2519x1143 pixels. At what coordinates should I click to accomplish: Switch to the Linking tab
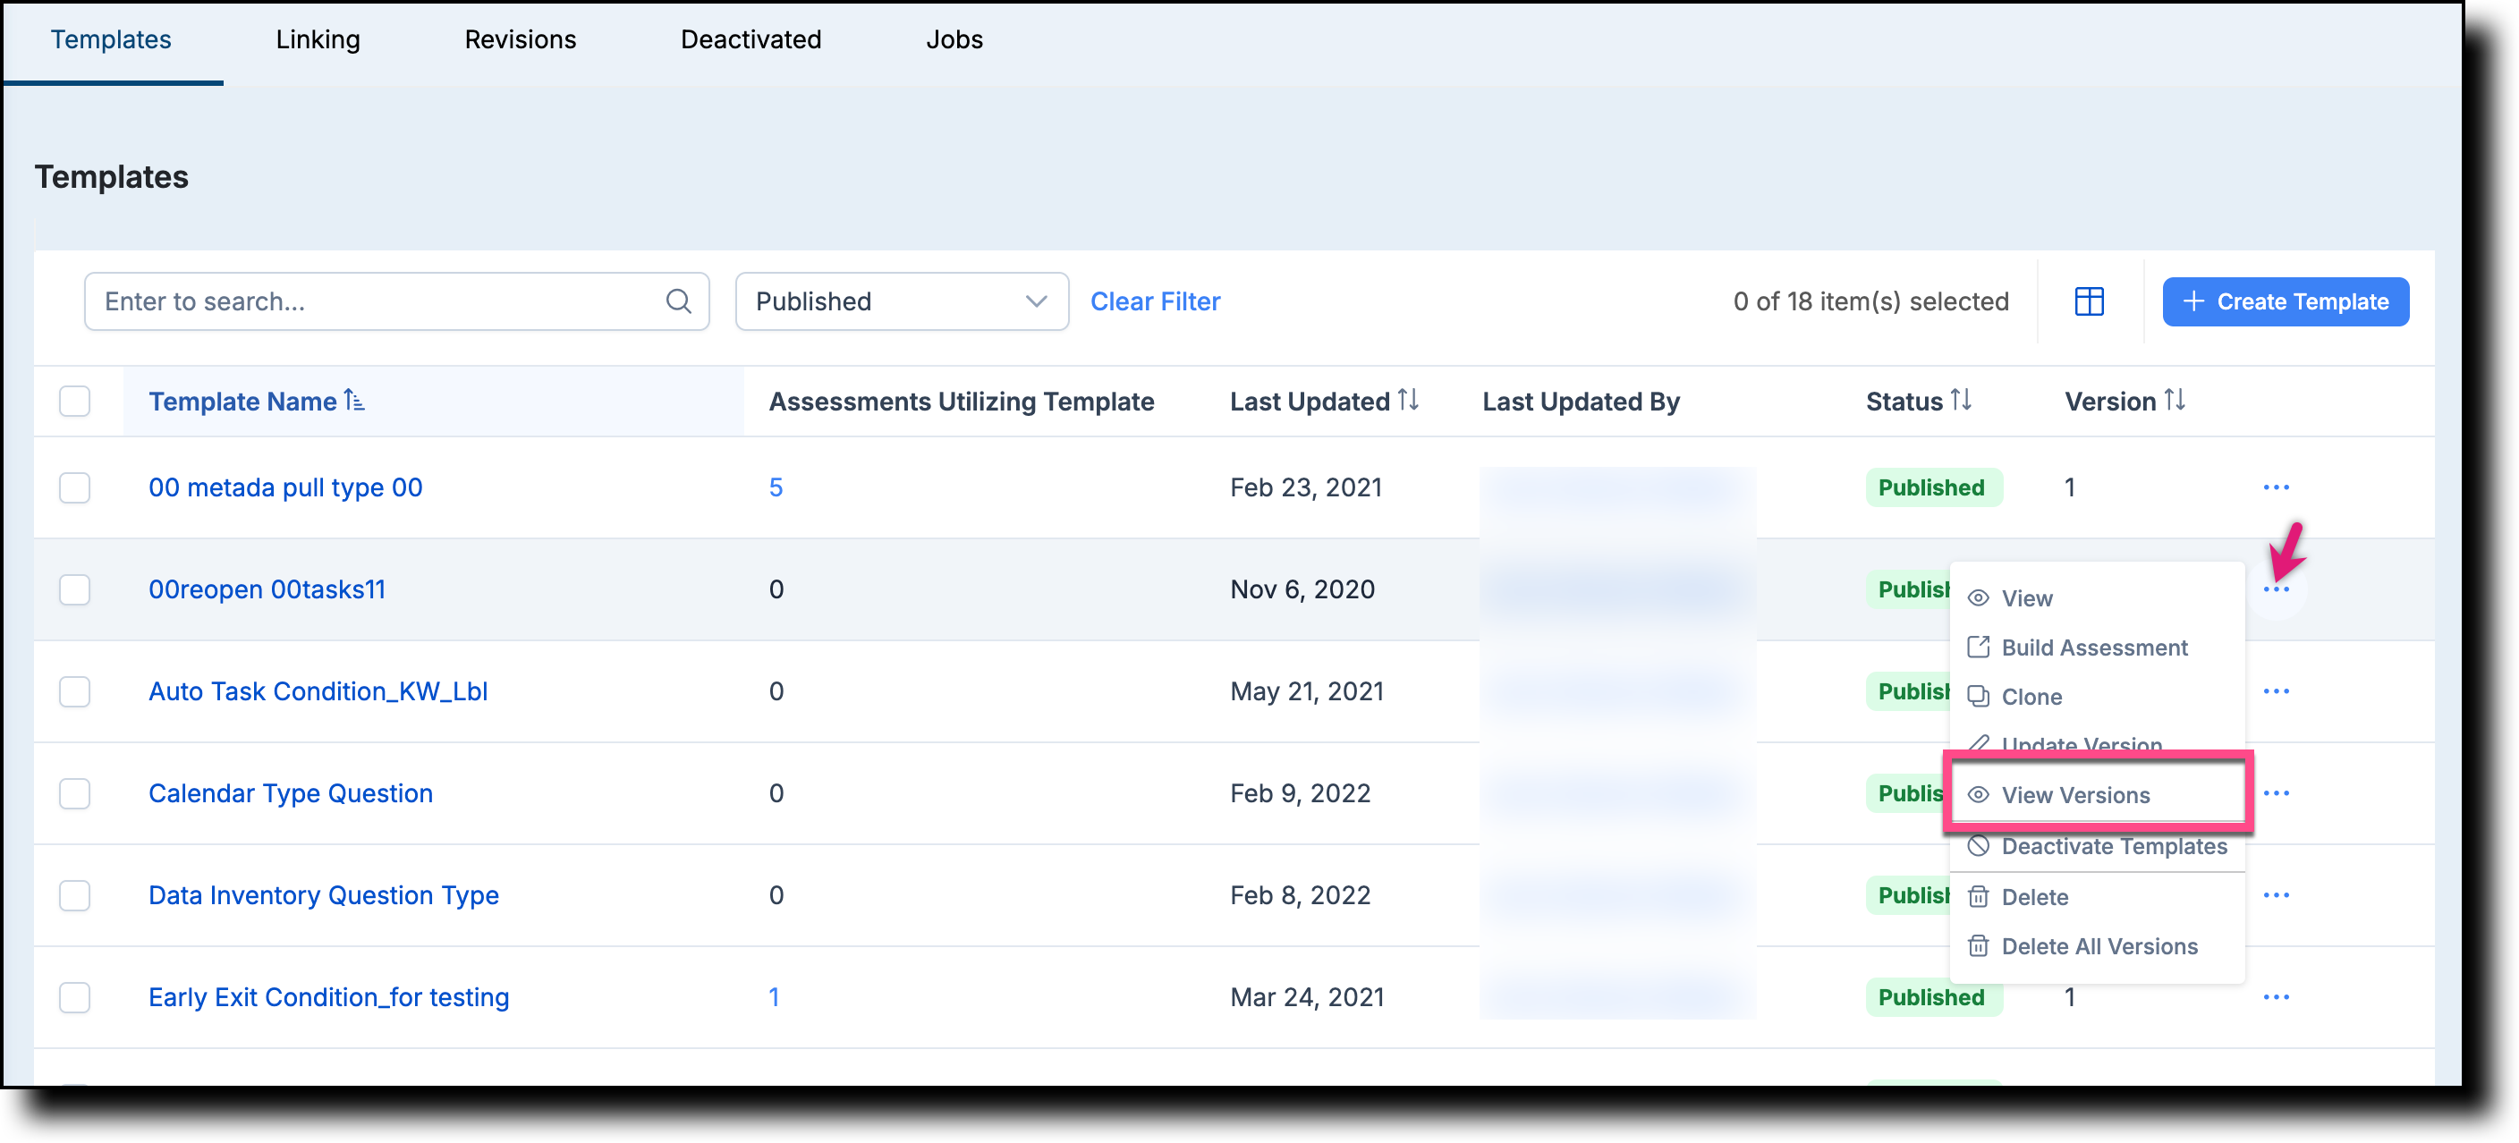tap(318, 39)
